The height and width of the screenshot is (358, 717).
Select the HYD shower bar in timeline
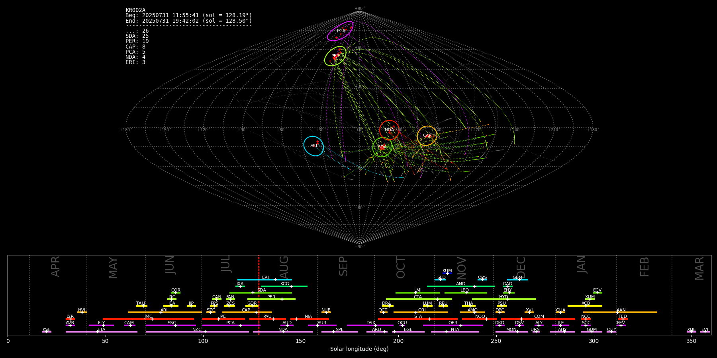point(504,299)
